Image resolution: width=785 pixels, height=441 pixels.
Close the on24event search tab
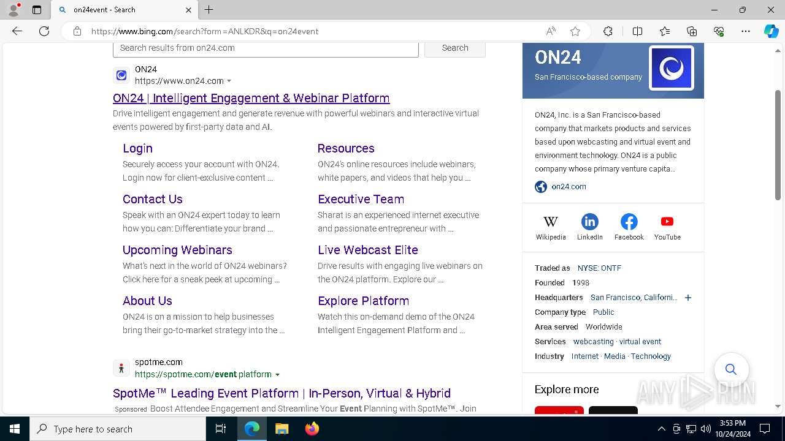188,10
